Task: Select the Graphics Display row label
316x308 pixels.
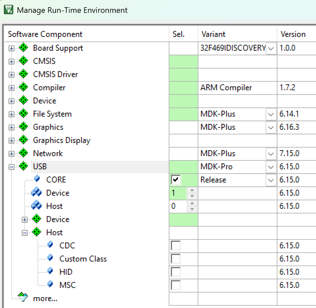Action: tap(62, 140)
